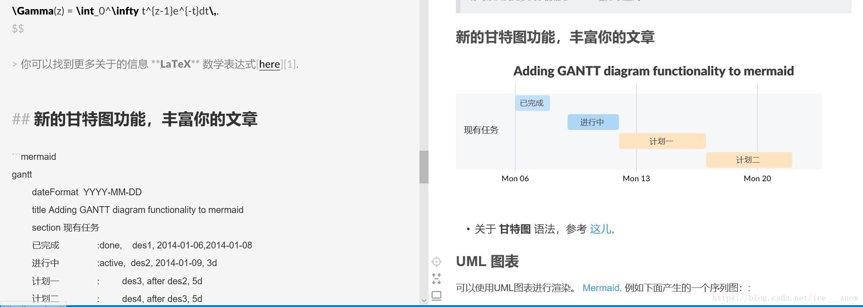The height and width of the screenshot is (307, 863).
Task: Click the crosshair sync-scroll icon
Action: pyautogui.click(x=436, y=262)
